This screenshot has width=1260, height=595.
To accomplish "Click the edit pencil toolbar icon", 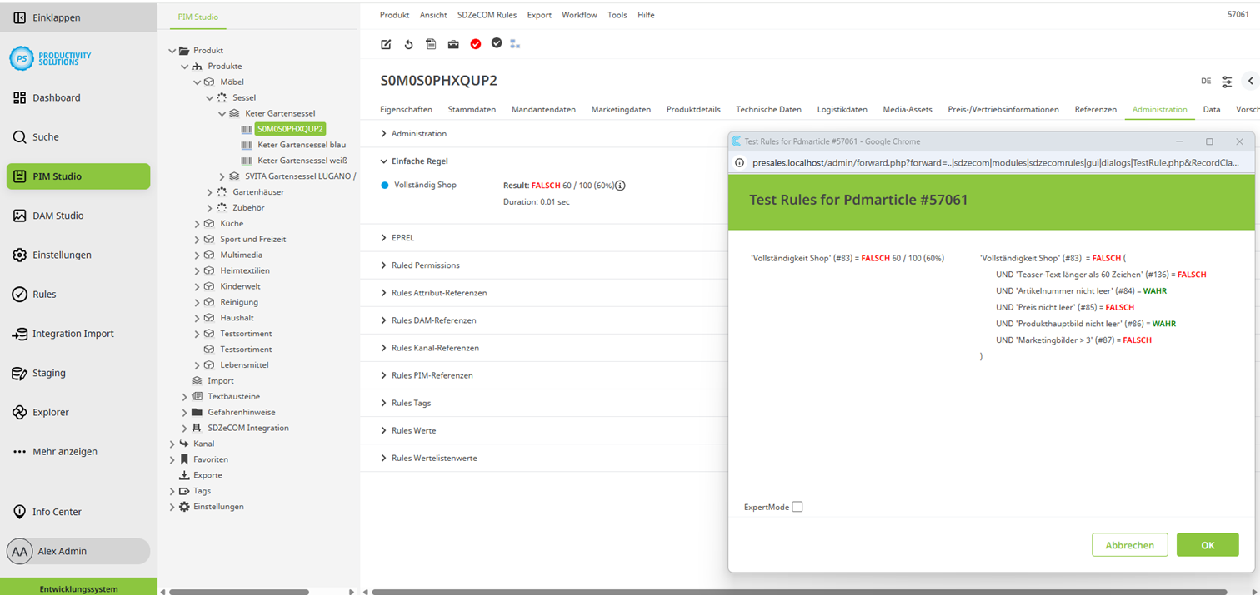I will 386,44.
